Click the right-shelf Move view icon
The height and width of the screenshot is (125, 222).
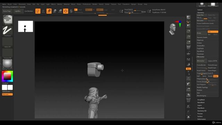pos(188,84)
